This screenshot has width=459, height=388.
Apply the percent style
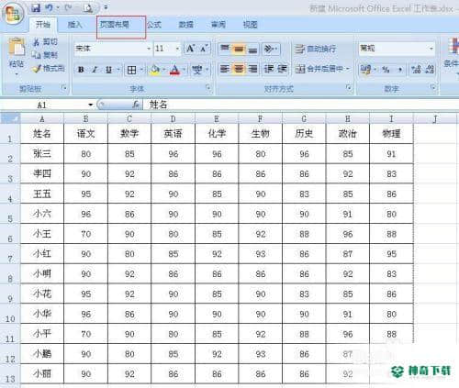[386, 70]
